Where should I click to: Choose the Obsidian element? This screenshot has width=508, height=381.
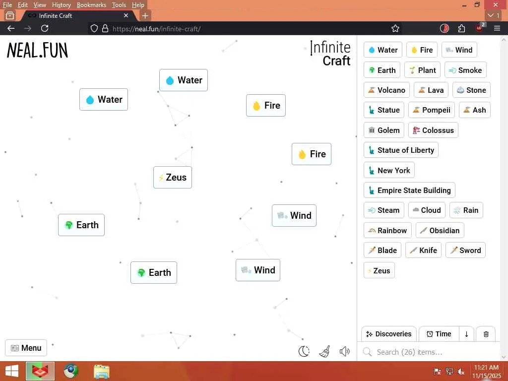440,230
